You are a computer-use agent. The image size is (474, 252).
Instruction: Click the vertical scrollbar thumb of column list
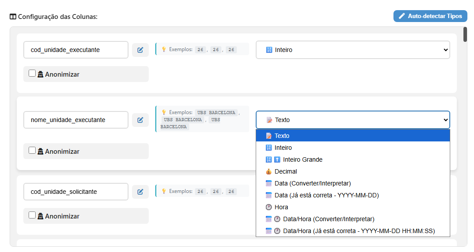click(x=465, y=34)
